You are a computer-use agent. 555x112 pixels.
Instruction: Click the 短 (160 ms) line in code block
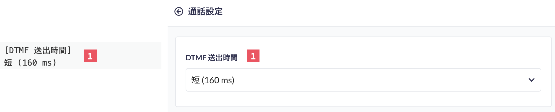click(x=30, y=62)
